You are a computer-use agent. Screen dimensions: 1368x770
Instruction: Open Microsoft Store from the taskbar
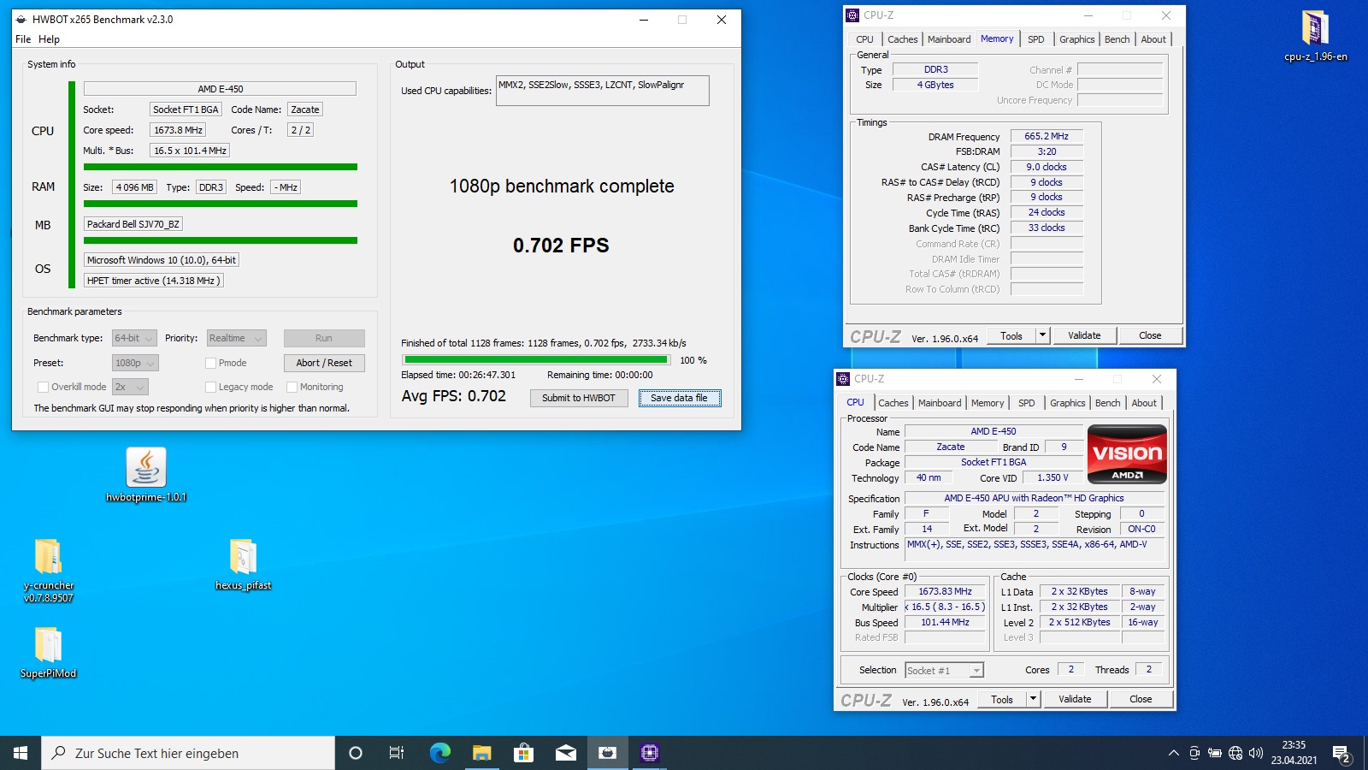(523, 753)
